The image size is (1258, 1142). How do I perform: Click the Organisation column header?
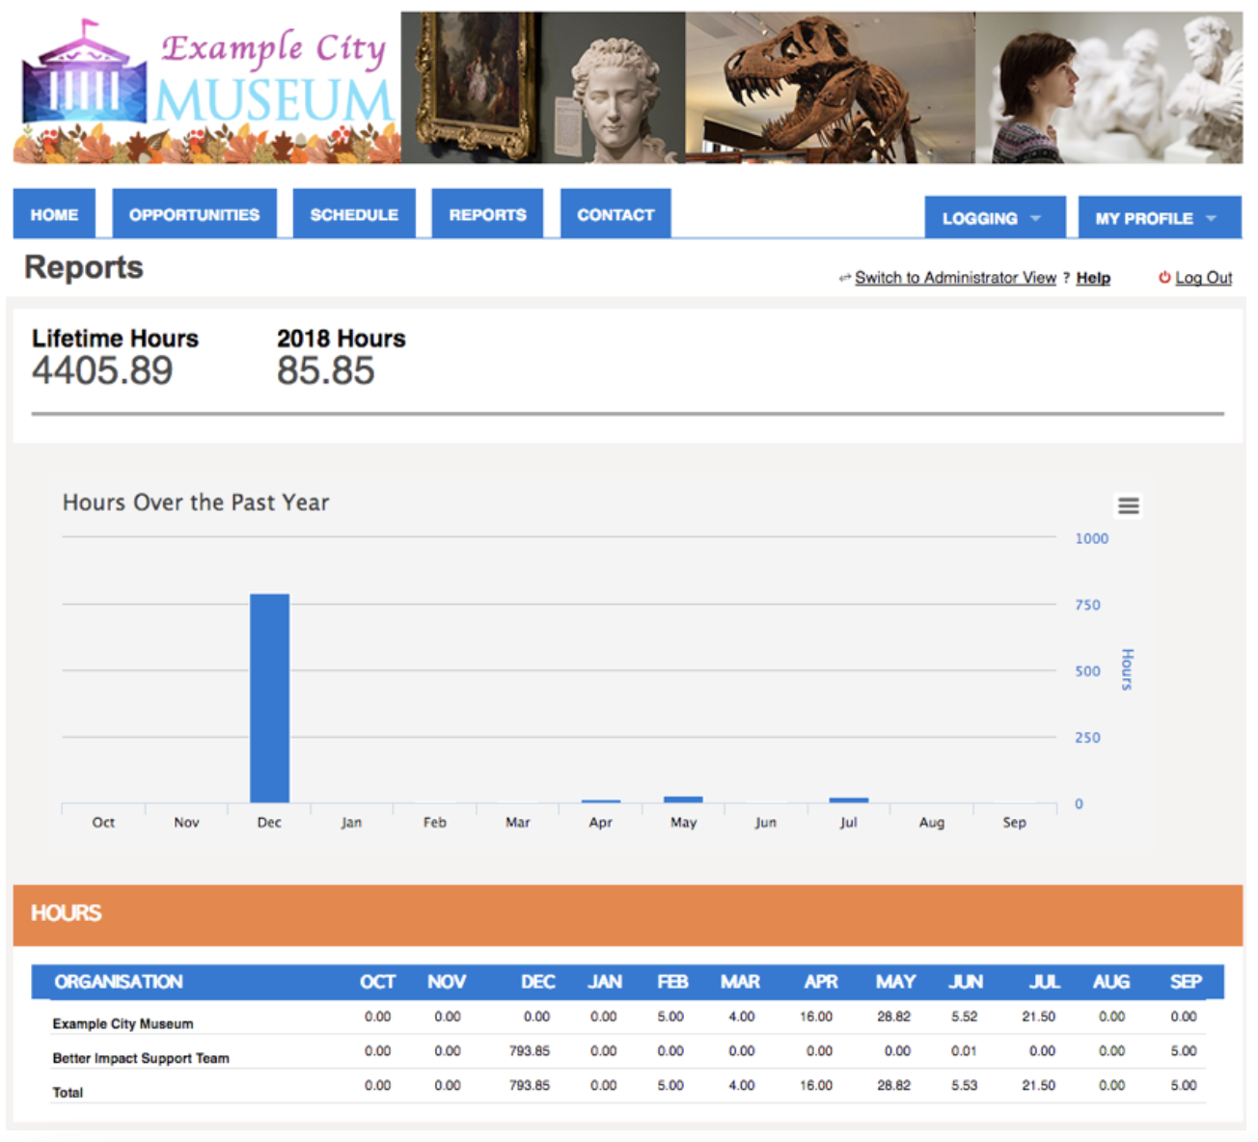118,982
